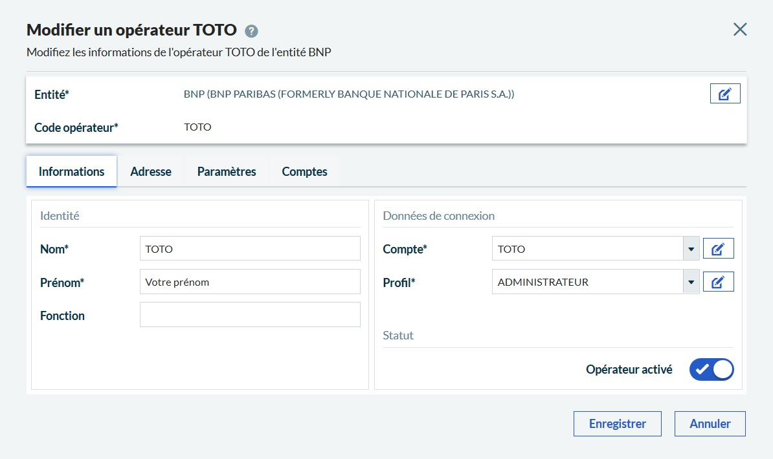Click the Compte field showing TOTO
The image size is (773, 459).
pos(587,249)
